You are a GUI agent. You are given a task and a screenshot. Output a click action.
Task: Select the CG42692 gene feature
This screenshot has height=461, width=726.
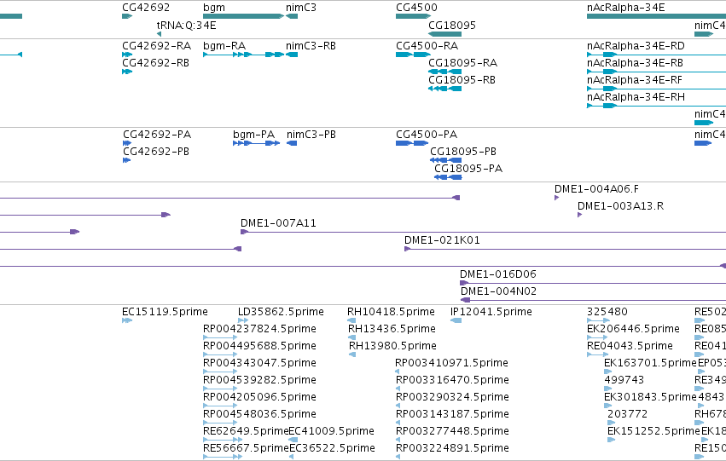click(127, 16)
